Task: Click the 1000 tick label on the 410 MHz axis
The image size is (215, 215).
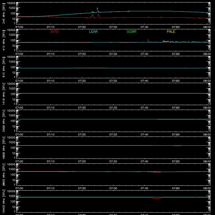Action: point(12,35)
